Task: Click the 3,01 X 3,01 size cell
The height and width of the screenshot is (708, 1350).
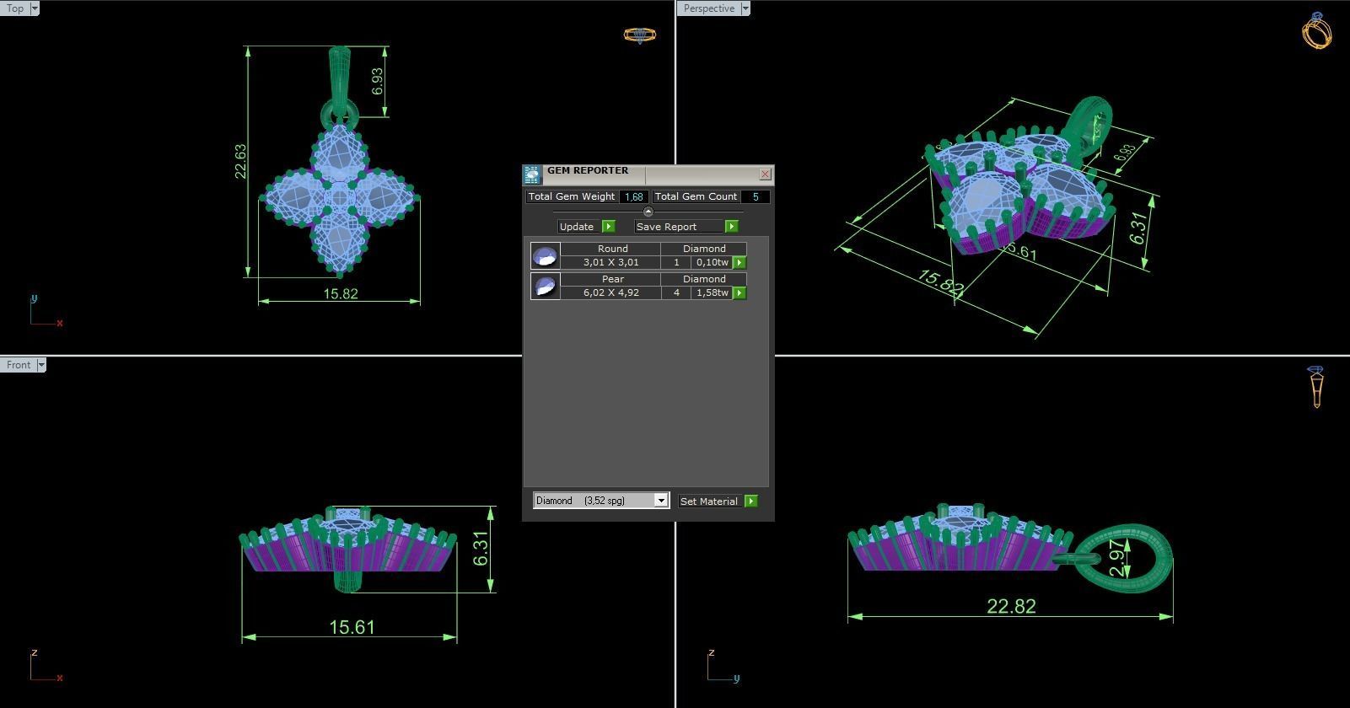Action: coord(610,263)
